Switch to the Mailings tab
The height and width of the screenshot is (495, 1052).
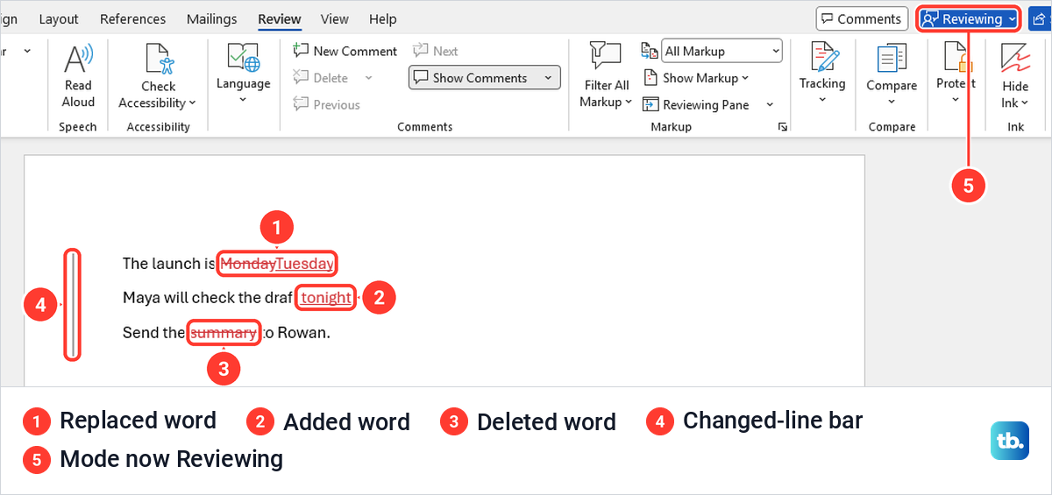211,18
